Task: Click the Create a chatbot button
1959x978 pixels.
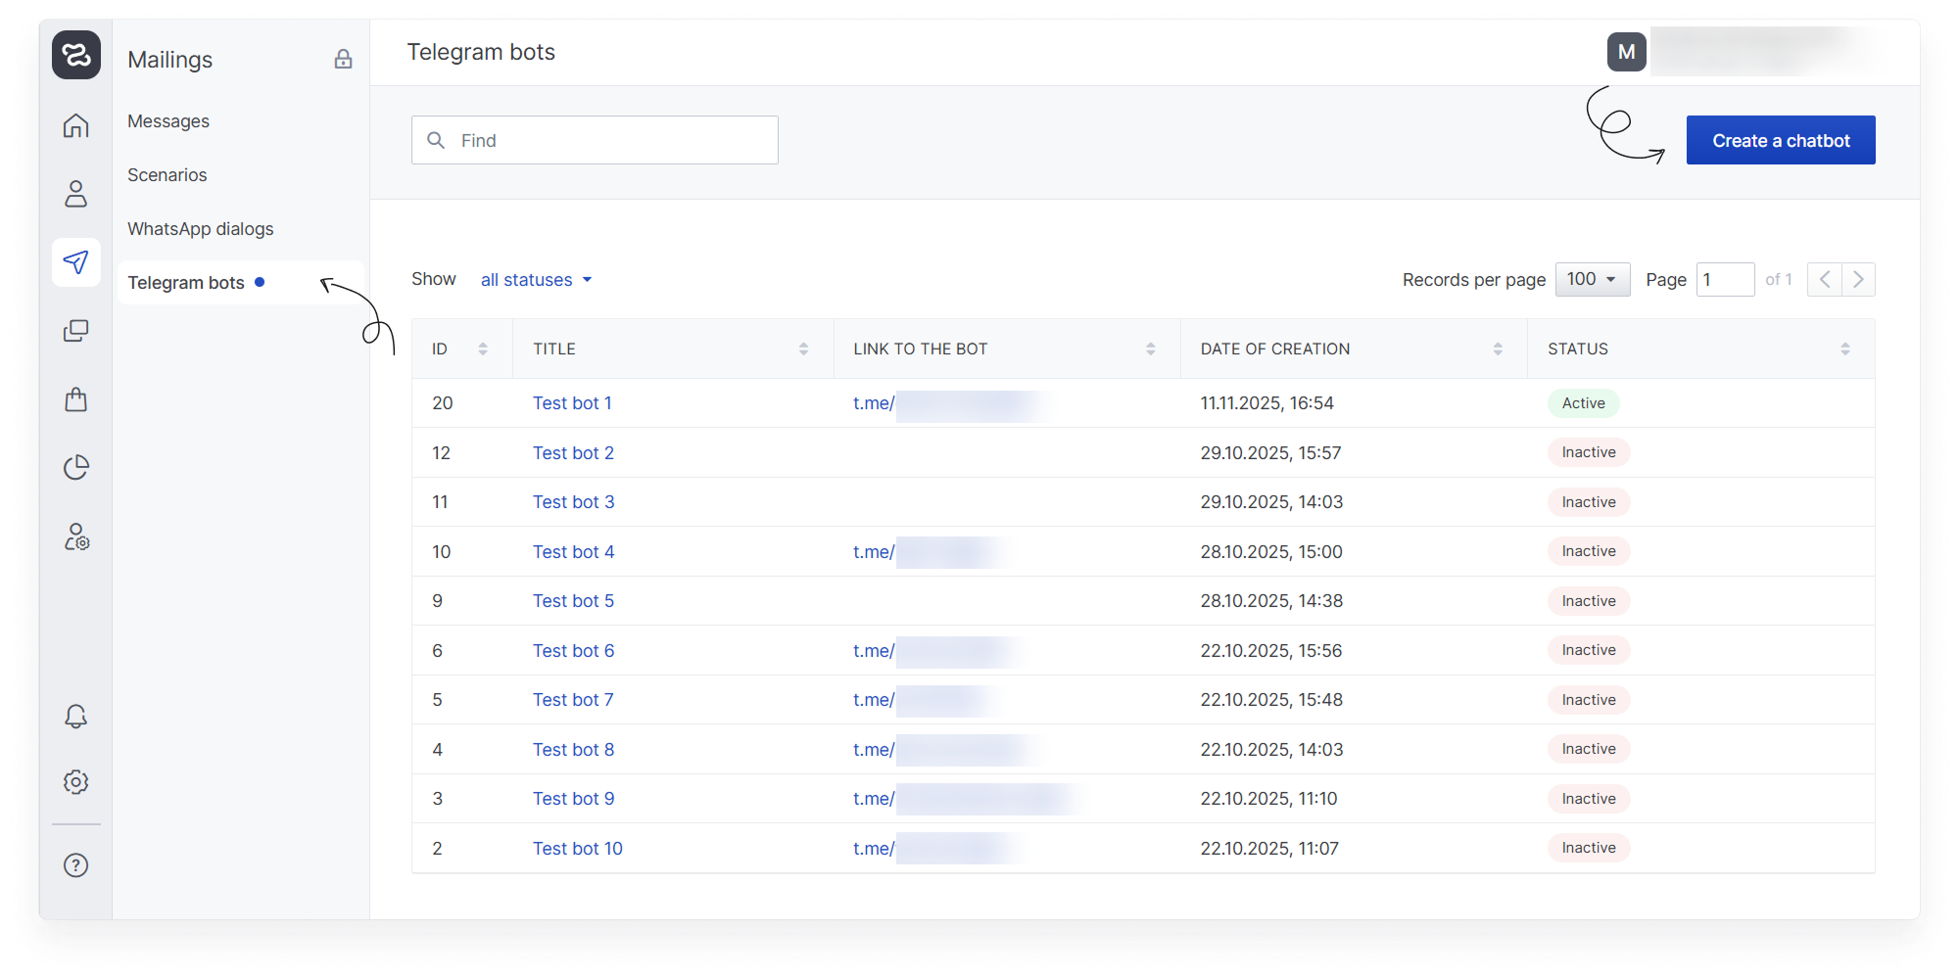Action: click(1780, 141)
